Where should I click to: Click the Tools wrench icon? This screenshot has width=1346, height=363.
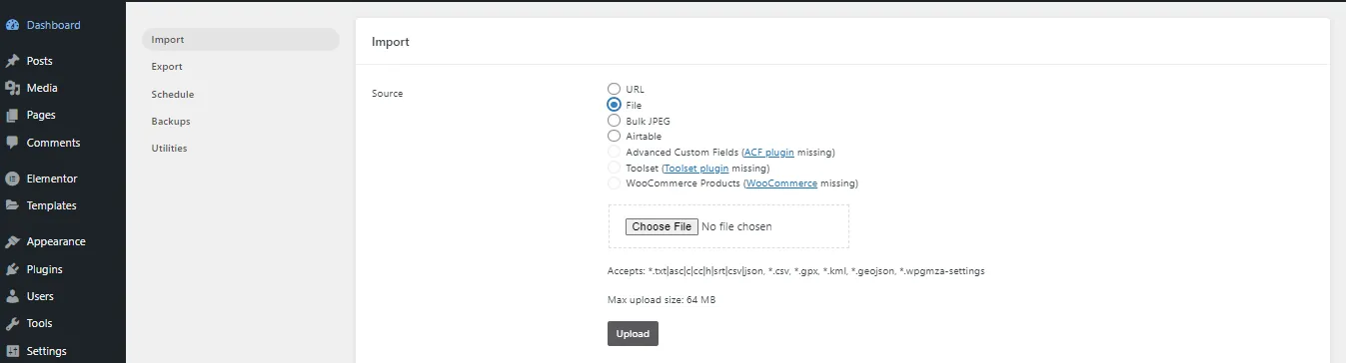click(12, 323)
